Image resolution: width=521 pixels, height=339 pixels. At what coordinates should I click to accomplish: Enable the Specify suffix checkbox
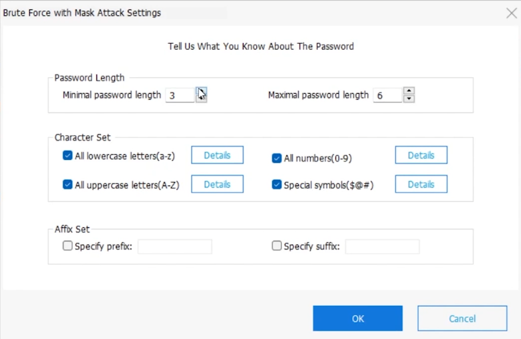pos(277,246)
